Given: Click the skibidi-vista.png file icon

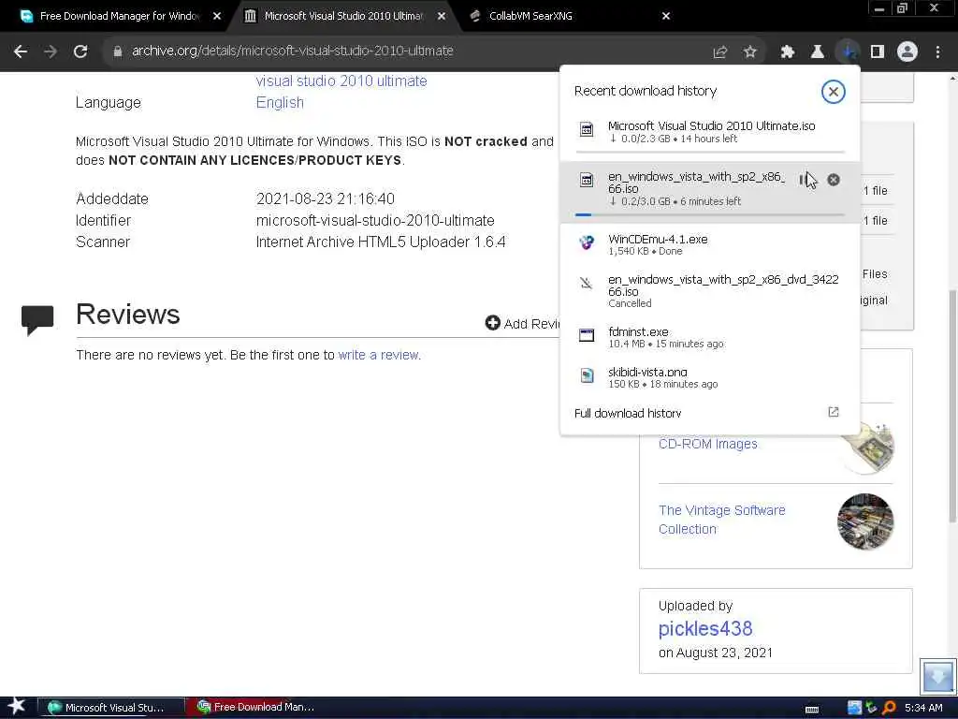Looking at the screenshot, I should pyautogui.click(x=587, y=375).
